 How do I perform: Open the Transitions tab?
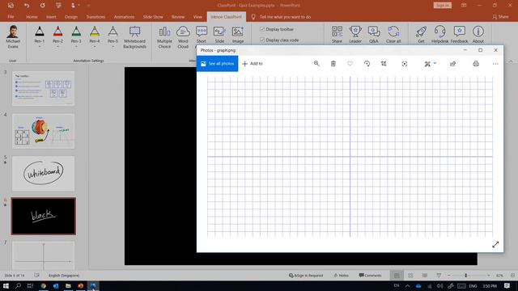96,17
